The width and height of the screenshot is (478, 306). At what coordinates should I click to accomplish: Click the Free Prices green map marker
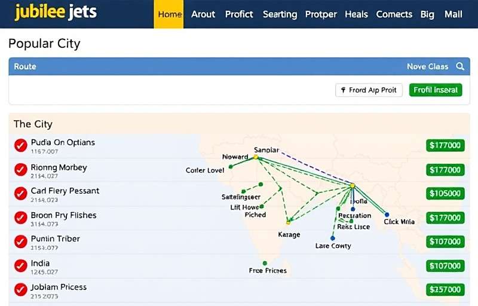[265, 263]
